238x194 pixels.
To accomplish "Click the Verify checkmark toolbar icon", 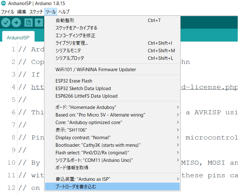I will tap(6, 23).
